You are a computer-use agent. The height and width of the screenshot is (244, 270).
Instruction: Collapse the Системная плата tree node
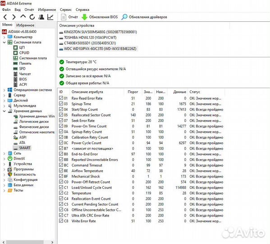(x=5, y=42)
